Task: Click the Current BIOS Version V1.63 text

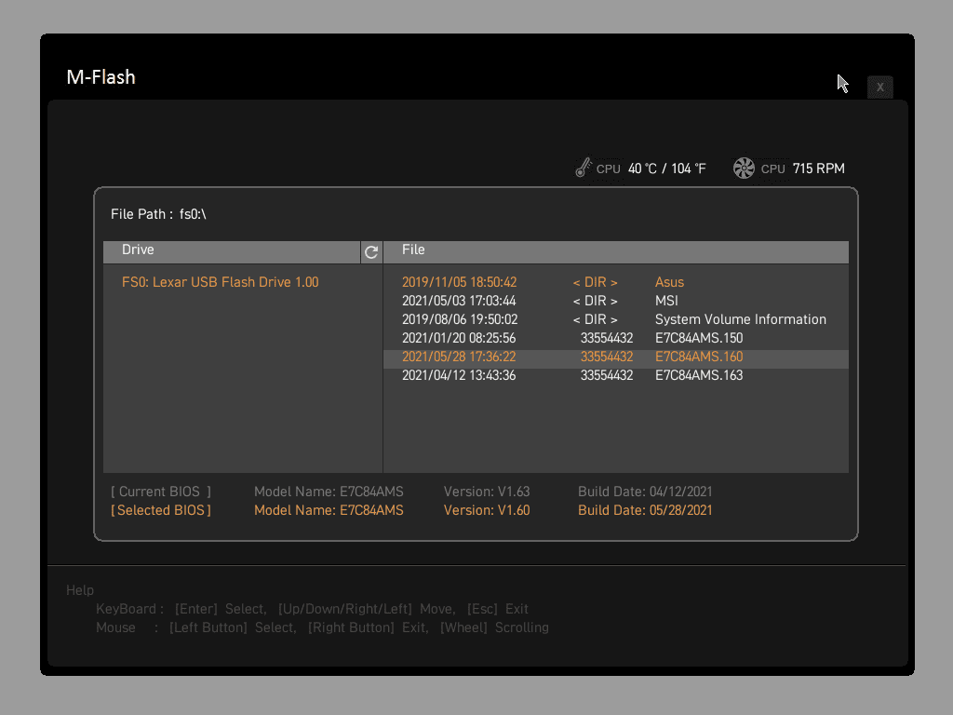Action: 487,492
